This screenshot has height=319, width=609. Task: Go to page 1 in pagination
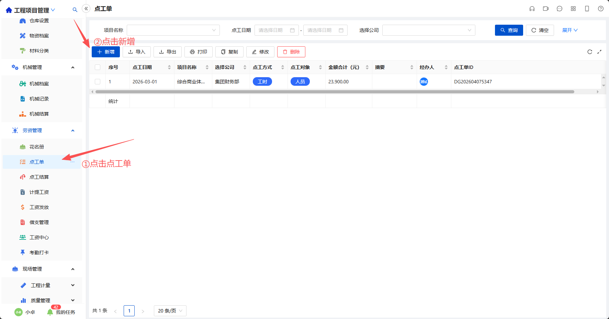click(129, 311)
